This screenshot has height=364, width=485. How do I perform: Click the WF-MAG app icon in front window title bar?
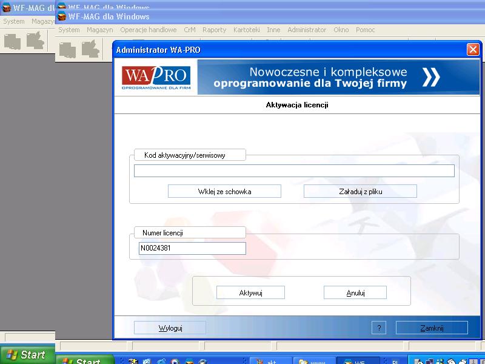point(62,16)
